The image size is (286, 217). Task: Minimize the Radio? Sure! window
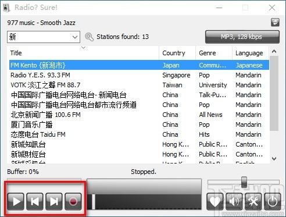point(219,8)
